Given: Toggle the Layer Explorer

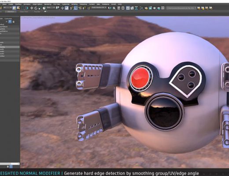Looking at the screenshot, I should (123, 8).
